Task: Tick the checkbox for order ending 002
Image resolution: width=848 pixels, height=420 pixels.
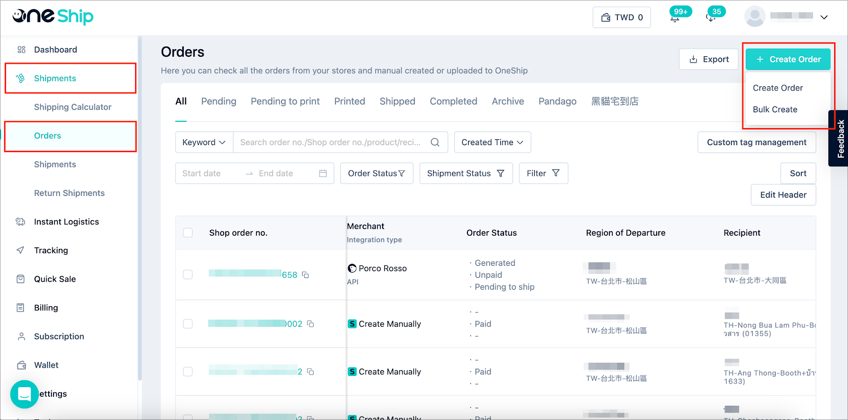Action: point(188,324)
